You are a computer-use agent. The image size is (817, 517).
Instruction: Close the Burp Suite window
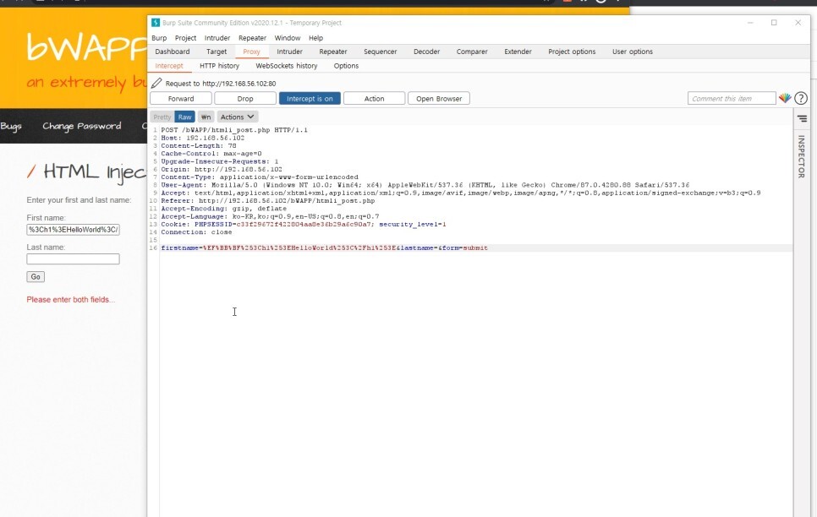[798, 23]
